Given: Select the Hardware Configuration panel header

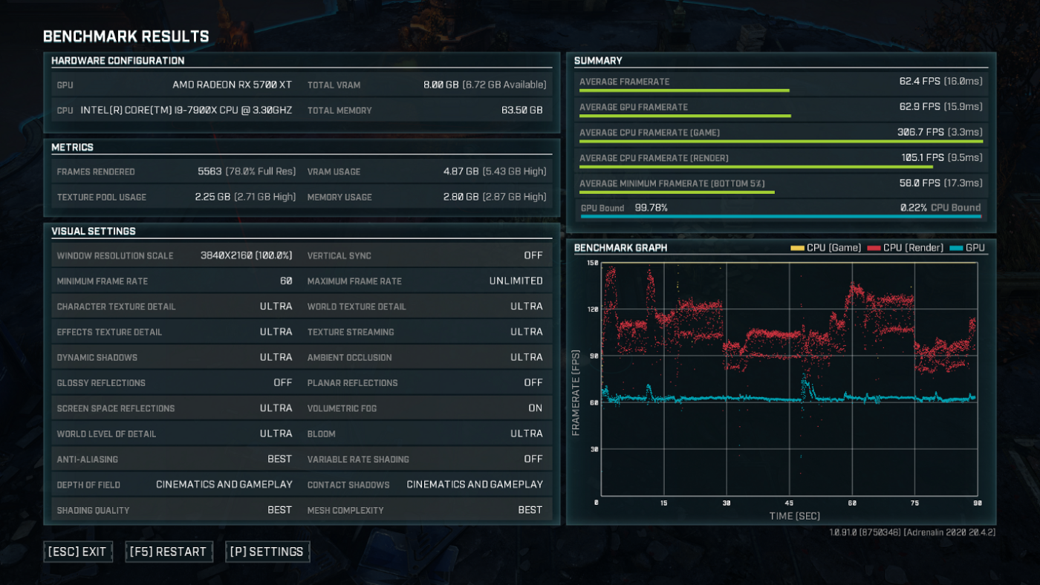Looking at the screenshot, I should coord(117,61).
